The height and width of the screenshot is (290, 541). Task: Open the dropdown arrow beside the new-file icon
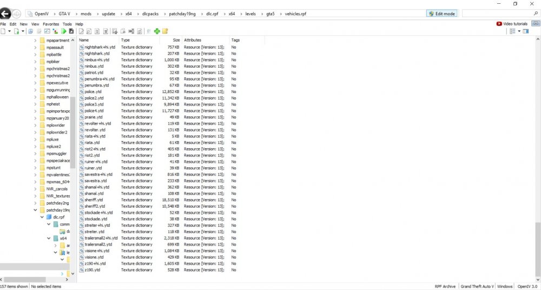(9, 31)
